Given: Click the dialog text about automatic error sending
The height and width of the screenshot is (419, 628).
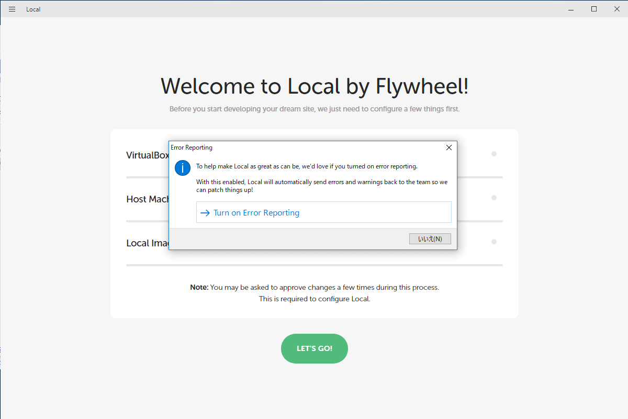Looking at the screenshot, I should pyautogui.click(x=322, y=186).
